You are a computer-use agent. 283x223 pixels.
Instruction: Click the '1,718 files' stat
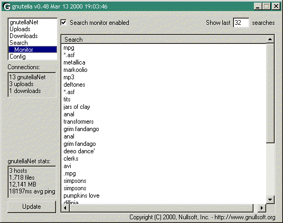(22, 178)
